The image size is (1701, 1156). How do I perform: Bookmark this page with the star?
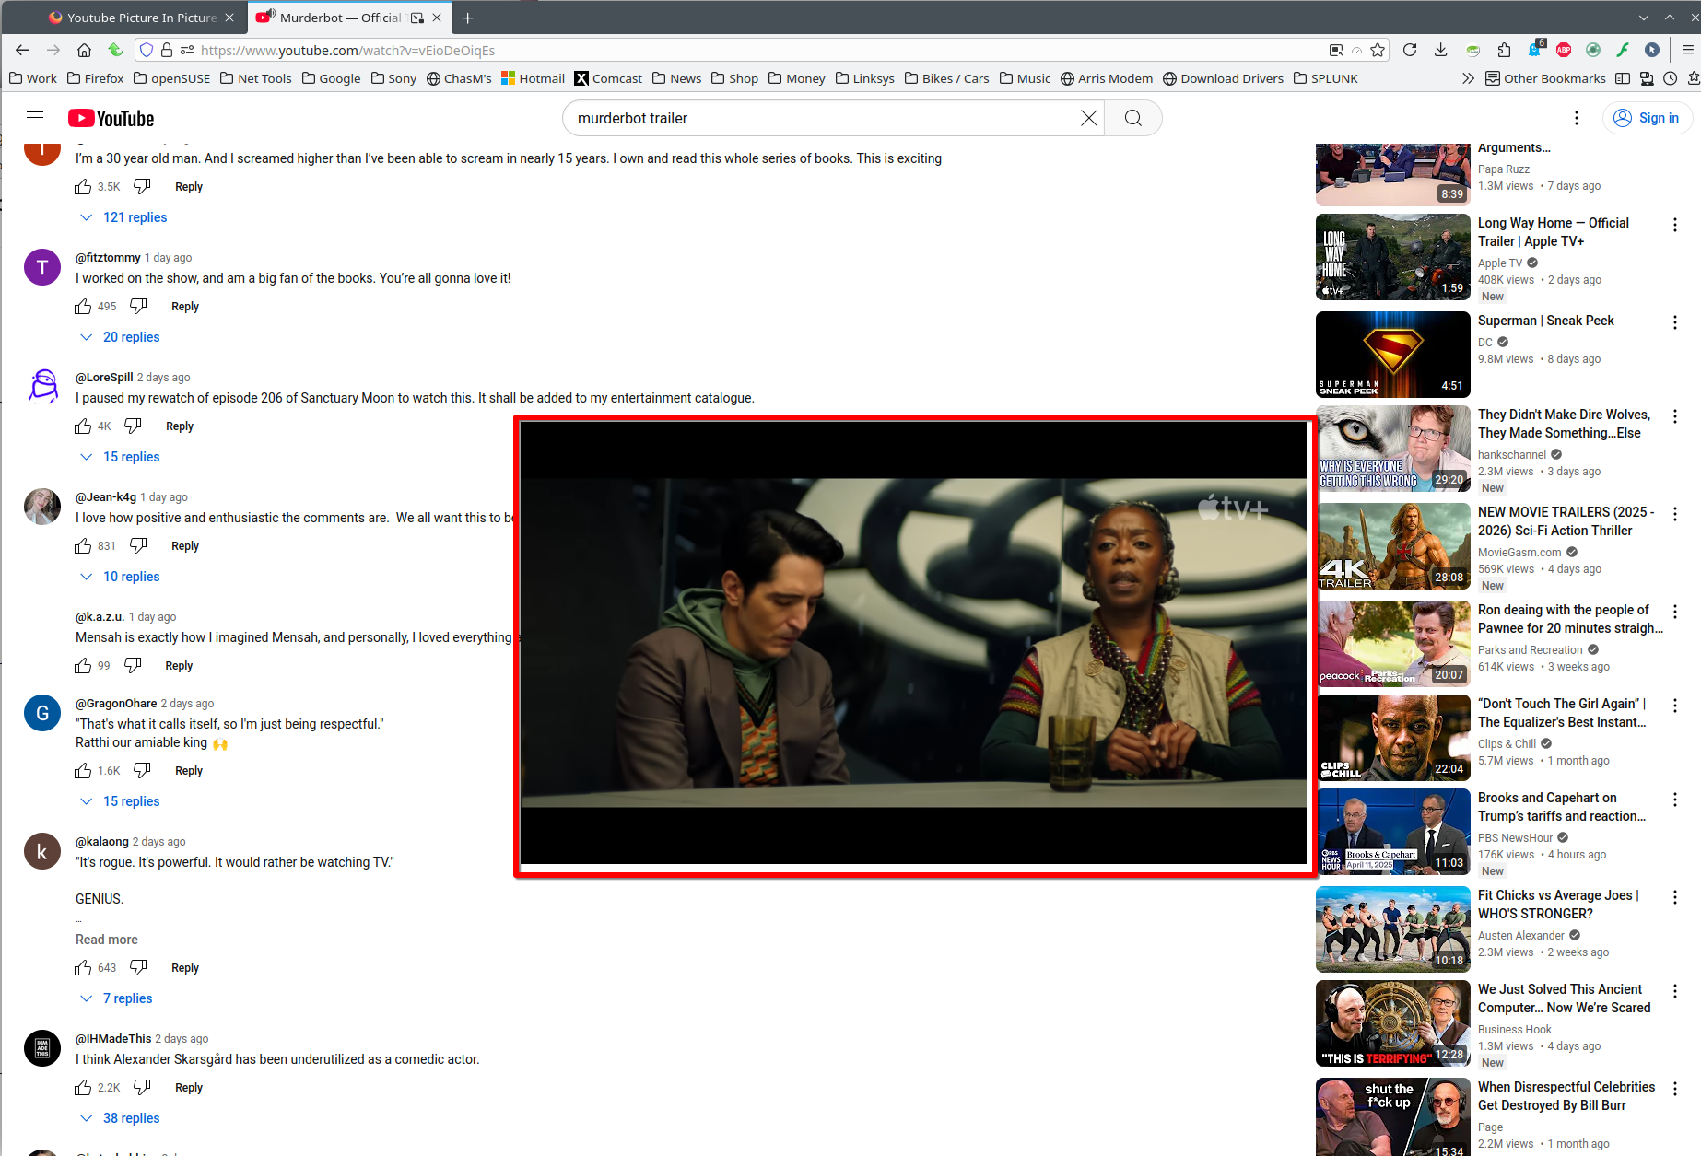point(1378,50)
